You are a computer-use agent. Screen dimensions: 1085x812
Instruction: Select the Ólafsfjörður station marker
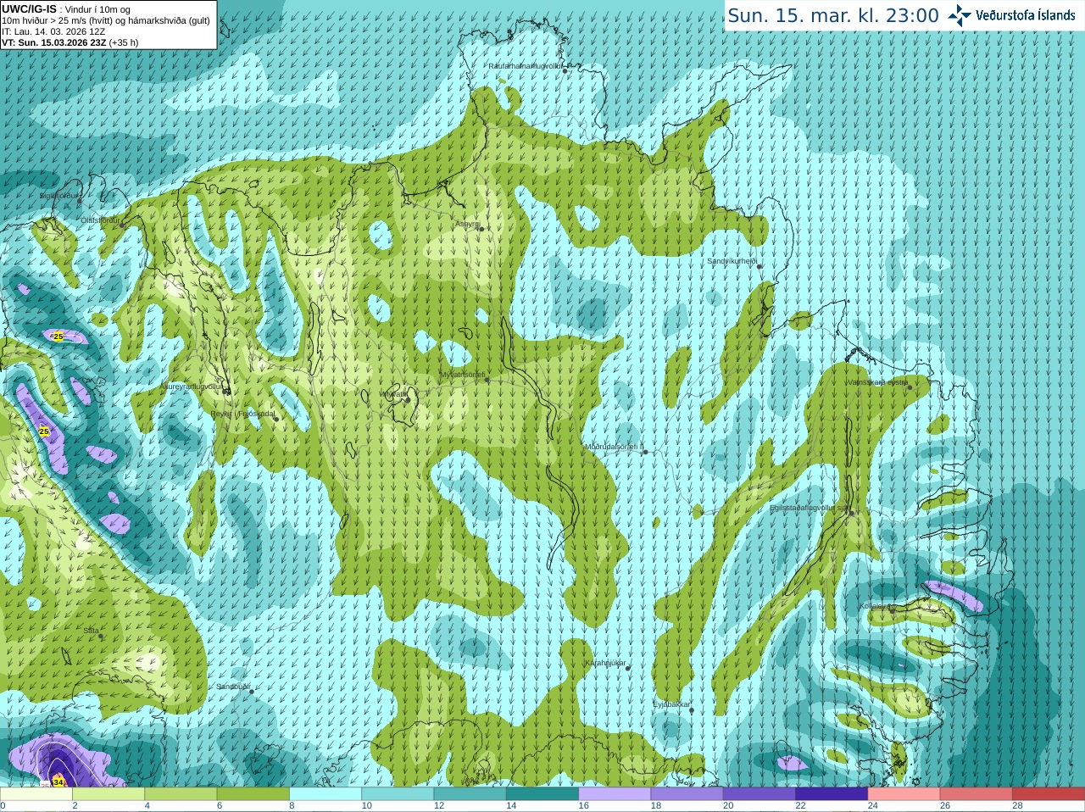(x=122, y=225)
